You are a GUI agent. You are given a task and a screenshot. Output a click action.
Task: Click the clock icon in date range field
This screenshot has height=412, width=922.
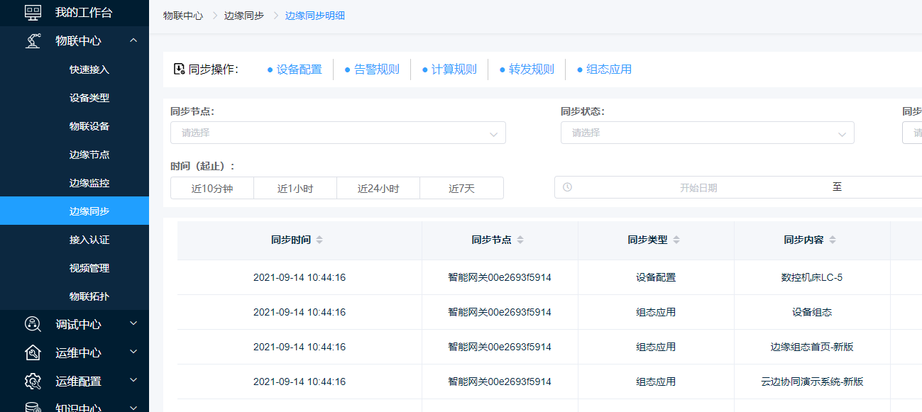[567, 187]
